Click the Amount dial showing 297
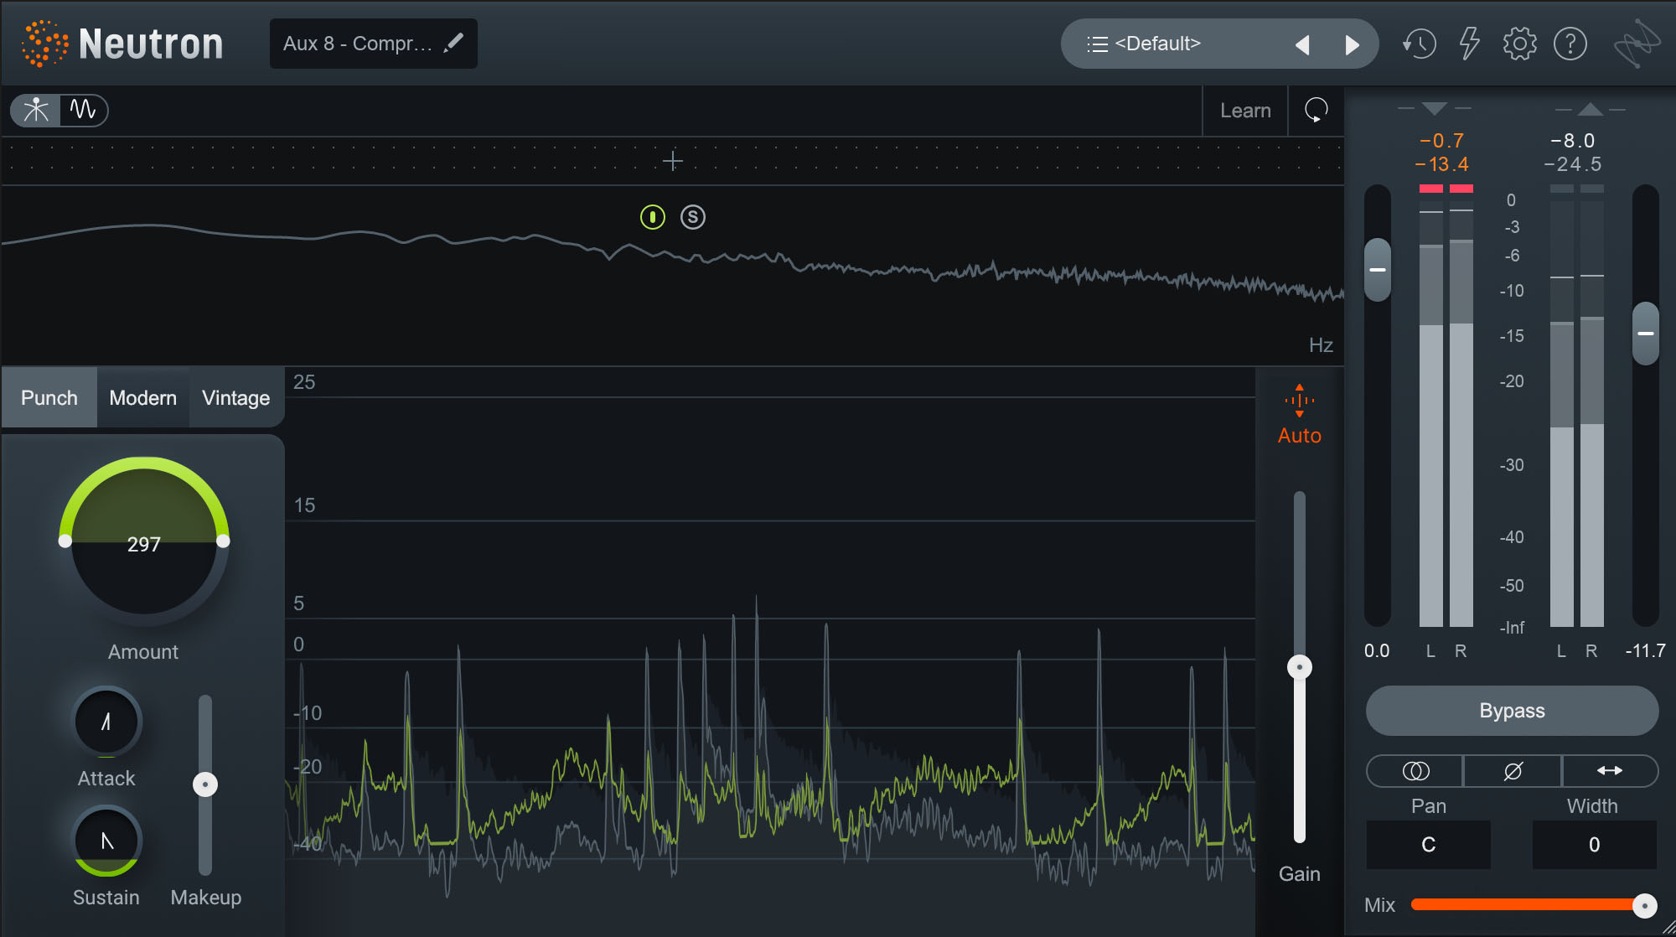Screen dimensions: 1676x937 coord(144,543)
